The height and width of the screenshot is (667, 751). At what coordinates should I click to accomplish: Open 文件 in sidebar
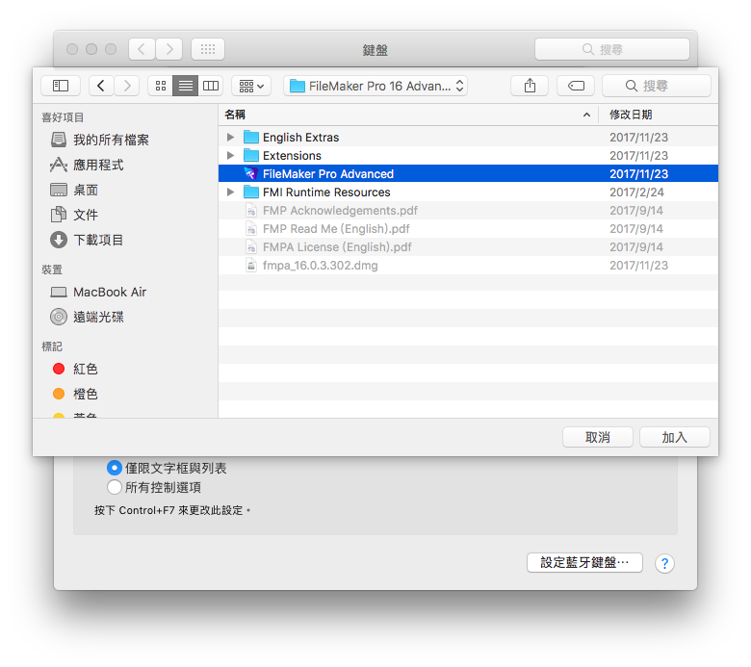pyautogui.click(x=74, y=215)
